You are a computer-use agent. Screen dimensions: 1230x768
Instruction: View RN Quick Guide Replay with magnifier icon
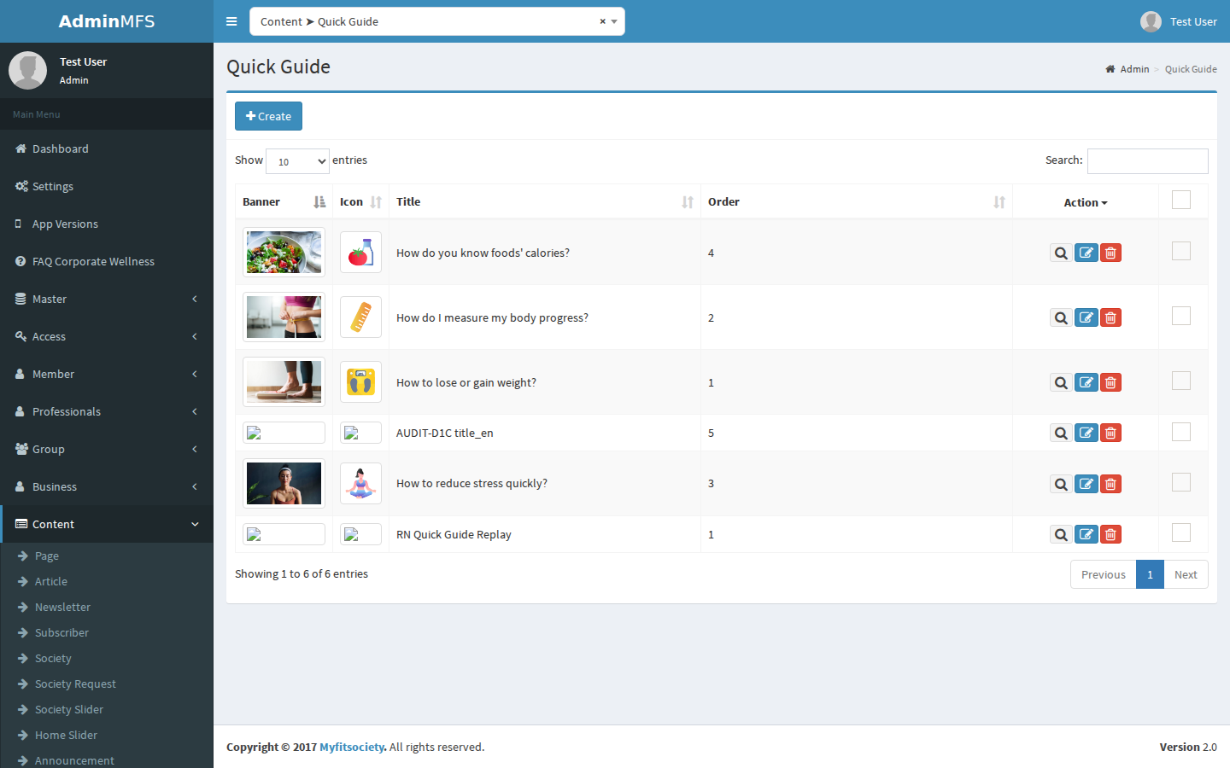click(x=1061, y=534)
